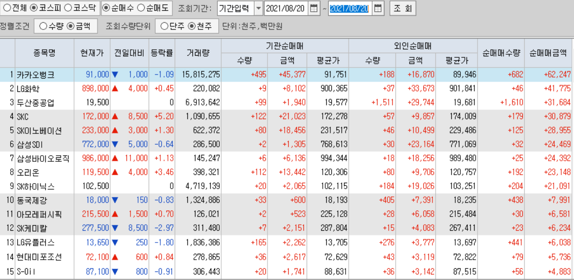
Task: Select the 두산중공업 stock name
Action: coord(36,102)
